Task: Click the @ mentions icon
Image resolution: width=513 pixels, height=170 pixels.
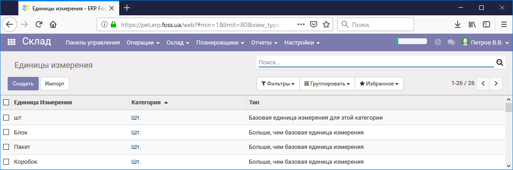Action: click(438, 42)
